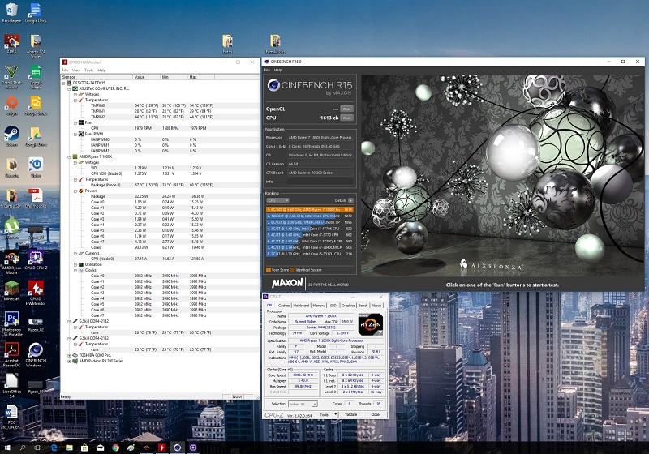Click the Close button in CPU-Z
649x454 pixels.
coord(376,414)
